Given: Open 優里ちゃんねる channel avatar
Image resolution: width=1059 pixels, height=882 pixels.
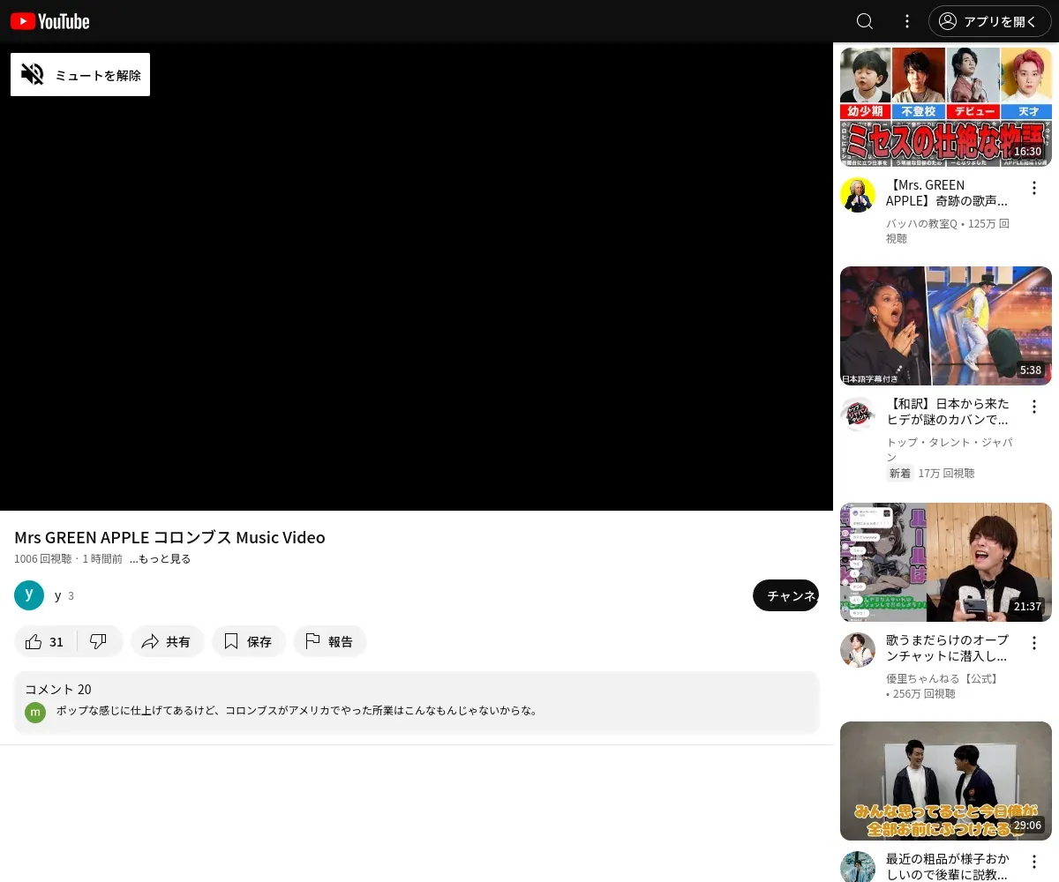Looking at the screenshot, I should click(x=858, y=650).
